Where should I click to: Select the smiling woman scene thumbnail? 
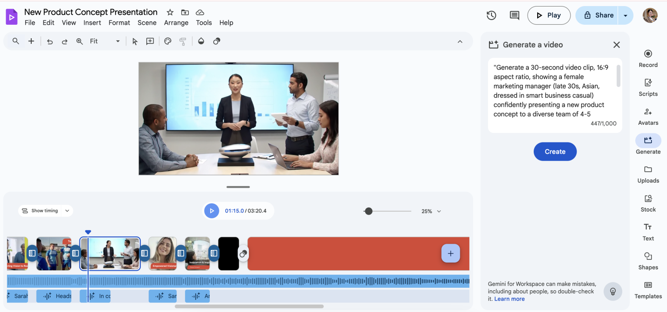[x=162, y=253]
